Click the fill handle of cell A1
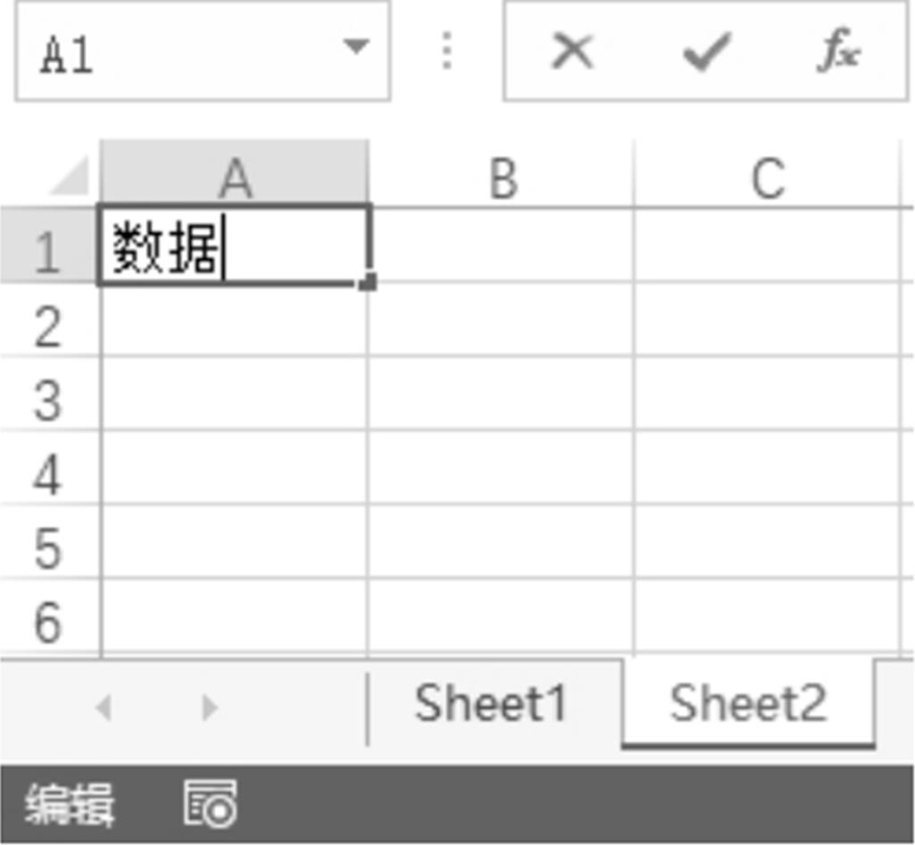915x845 pixels. [x=370, y=283]
